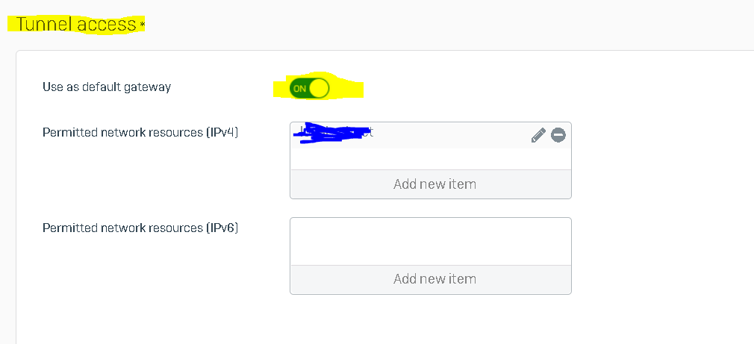Click the yellow highlight right of gateway switch
Viewport: 754px width, 344px height.
(x=346, y=89)
